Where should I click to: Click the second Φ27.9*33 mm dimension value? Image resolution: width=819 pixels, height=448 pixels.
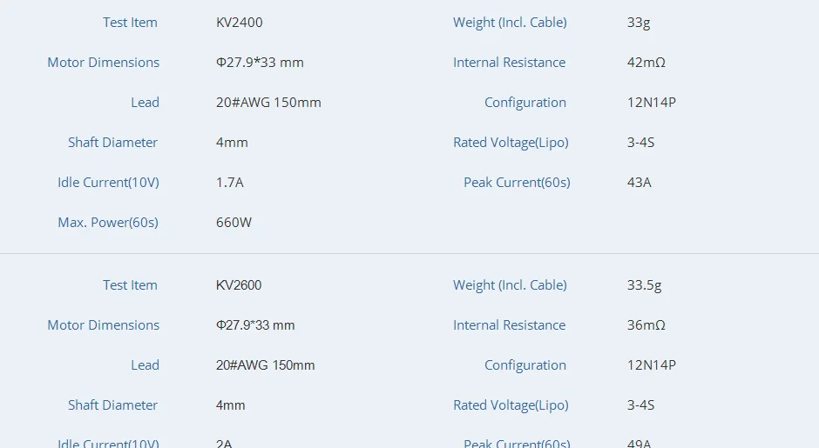(255, 325)
